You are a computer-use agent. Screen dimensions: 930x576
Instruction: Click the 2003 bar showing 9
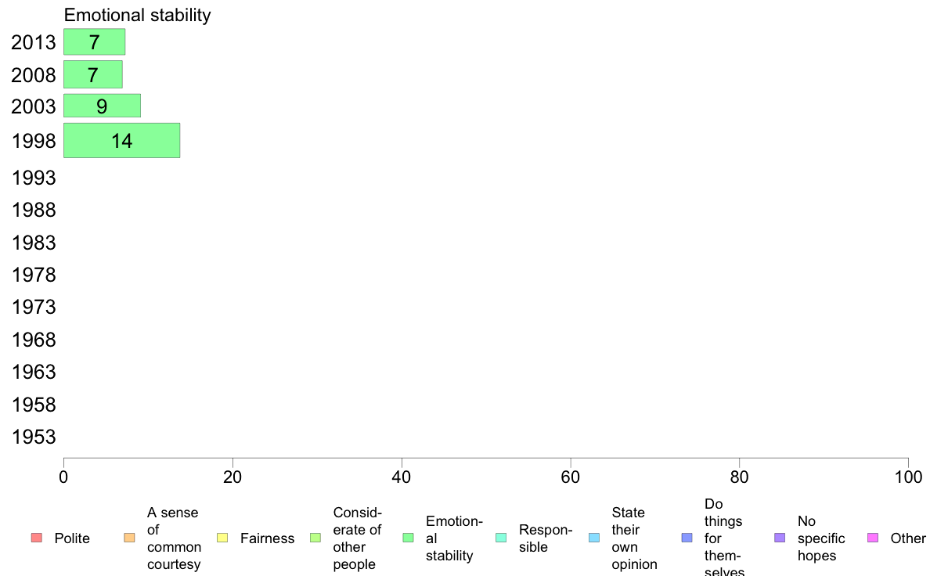pos(102,106)
